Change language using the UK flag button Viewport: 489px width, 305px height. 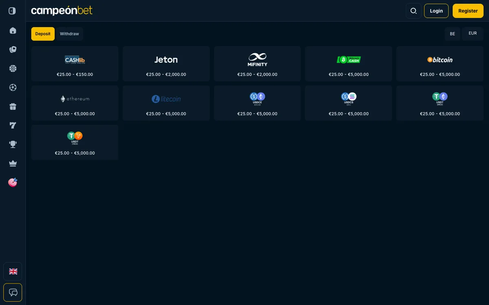point(13,271)
